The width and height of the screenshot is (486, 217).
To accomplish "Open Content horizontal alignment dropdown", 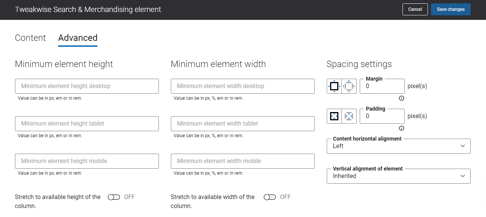I will [399, 146].
